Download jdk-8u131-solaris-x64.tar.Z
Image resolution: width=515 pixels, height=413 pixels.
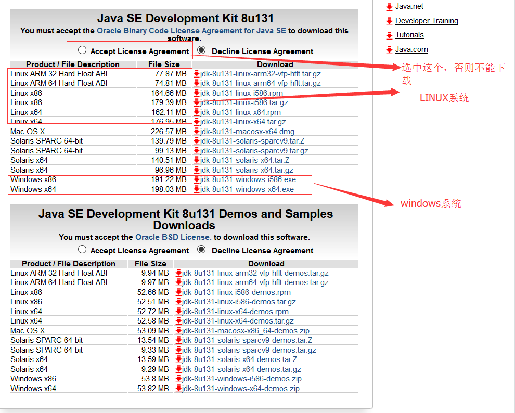[244, 160]
